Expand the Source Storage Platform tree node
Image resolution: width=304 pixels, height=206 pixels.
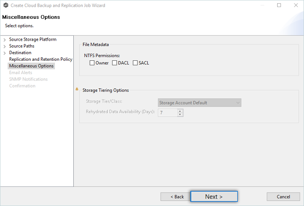(x=5, y=40)
